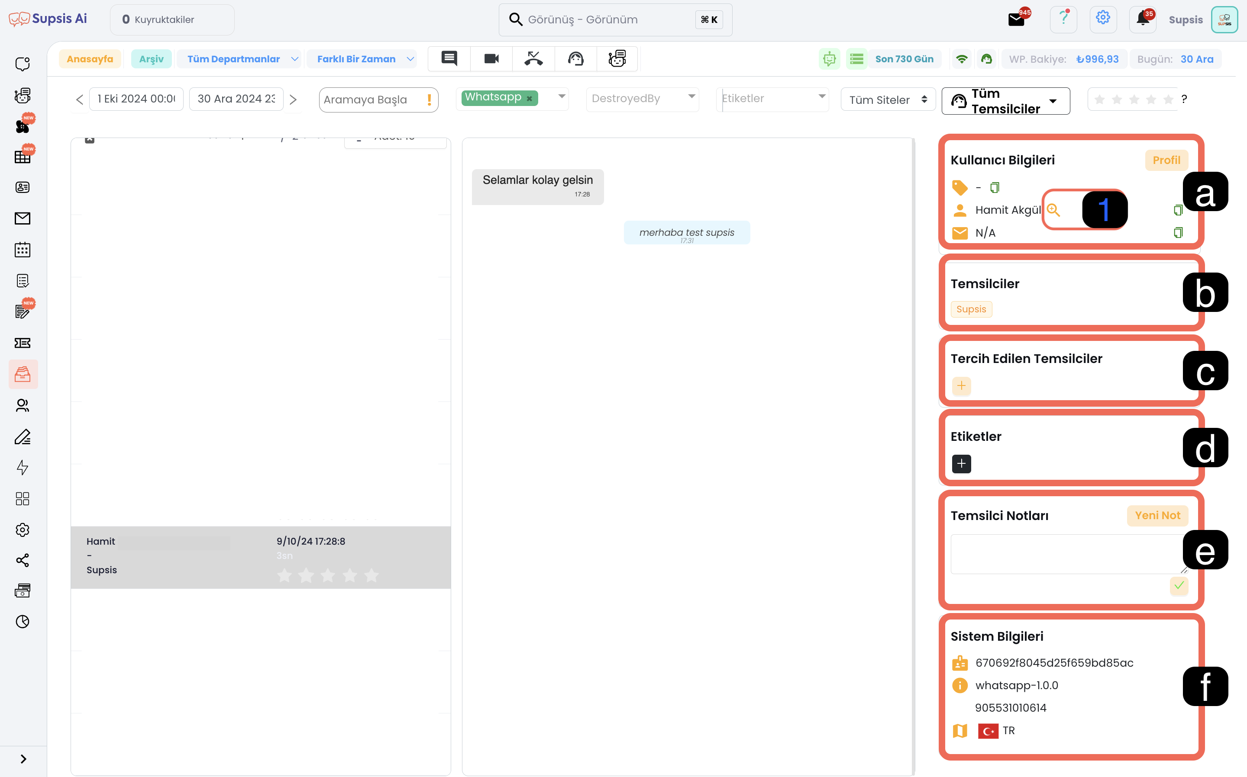Open the users sidebar icon
The height and width of the screenshot is (777, 1247).
[x=23, y=405]
